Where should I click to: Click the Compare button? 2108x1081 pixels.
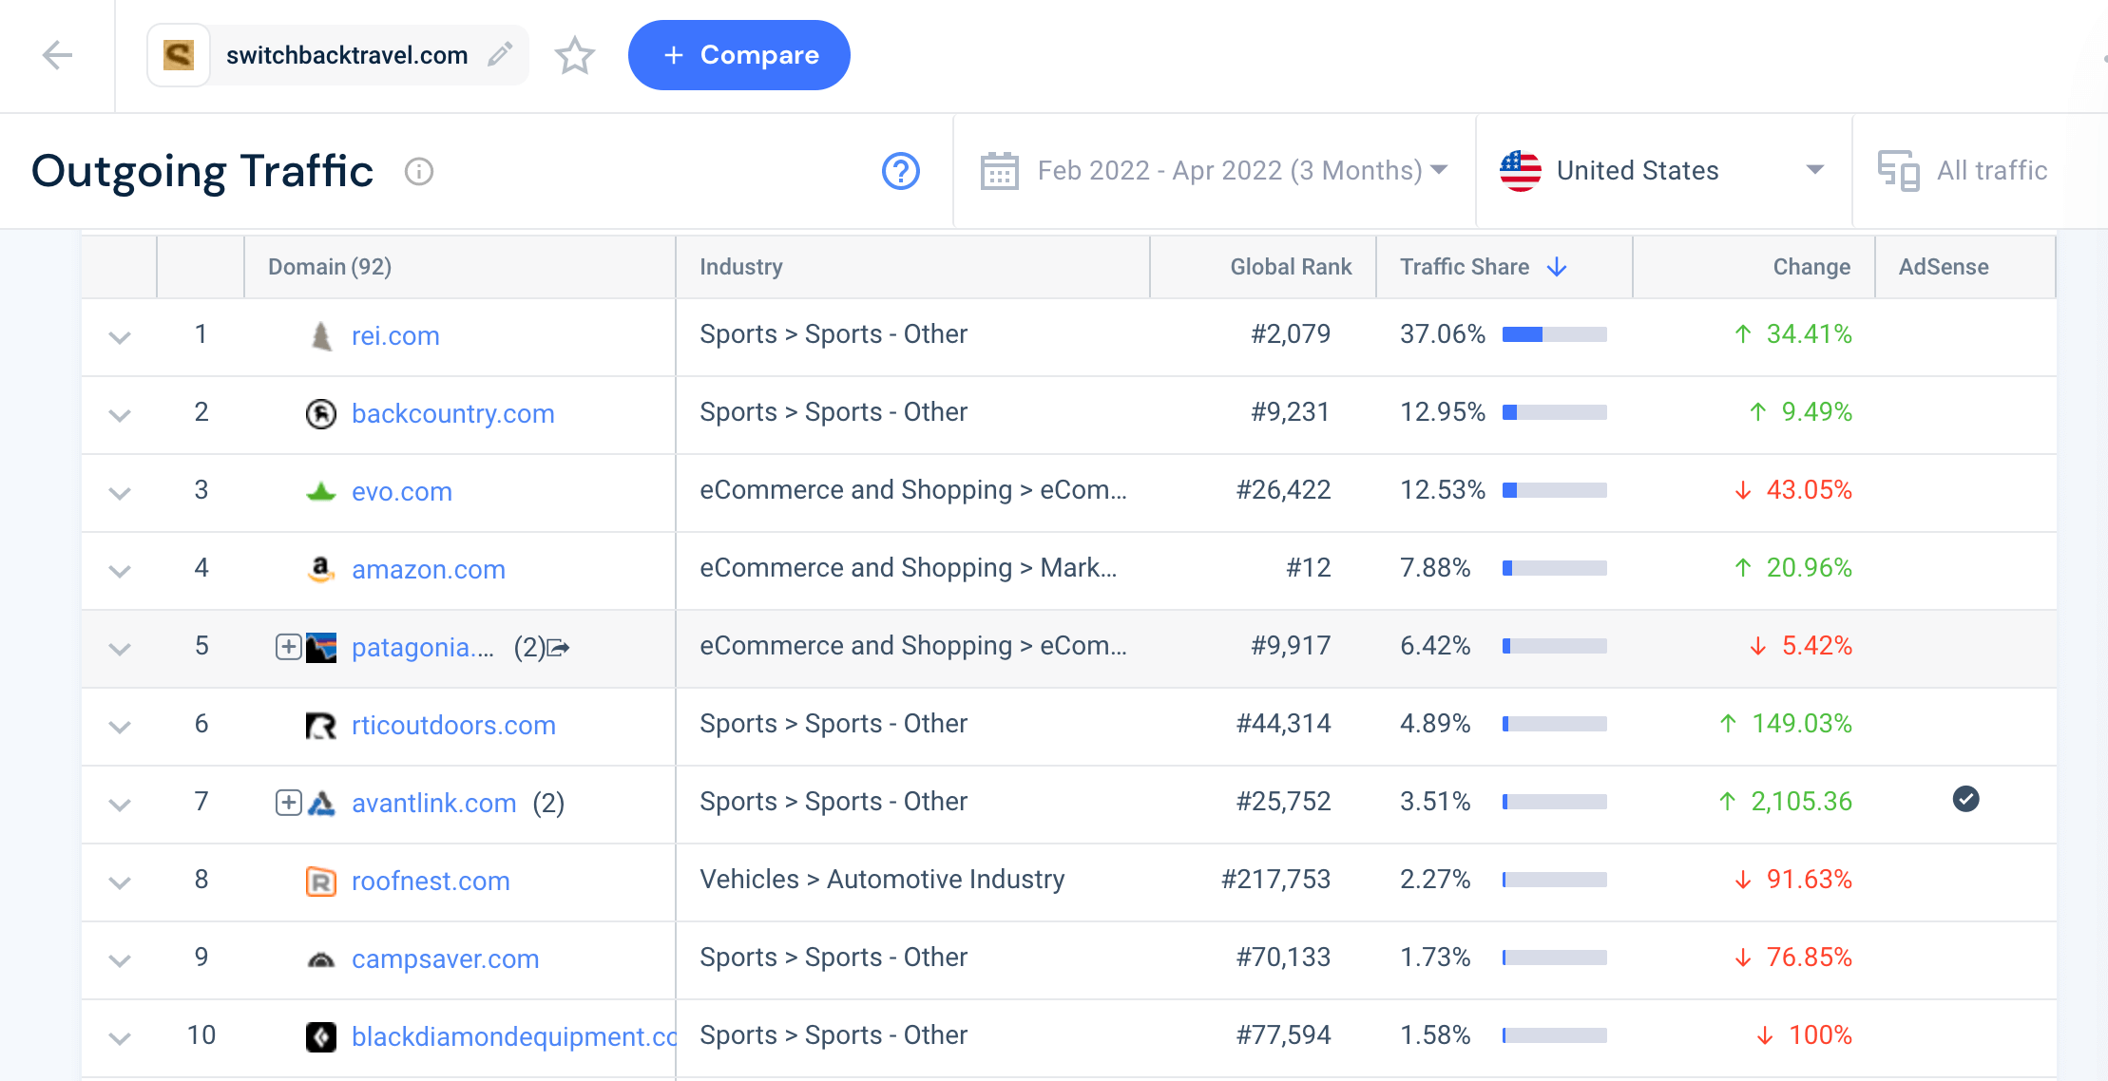click(738, 55)
